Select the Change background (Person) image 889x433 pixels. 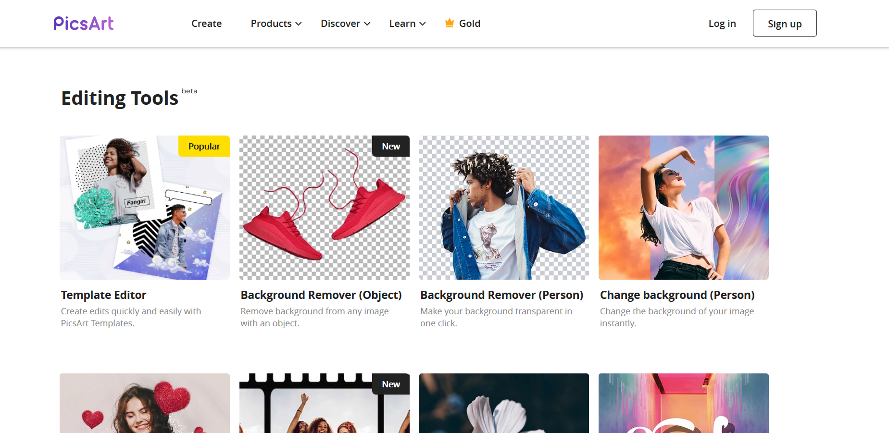683,208
